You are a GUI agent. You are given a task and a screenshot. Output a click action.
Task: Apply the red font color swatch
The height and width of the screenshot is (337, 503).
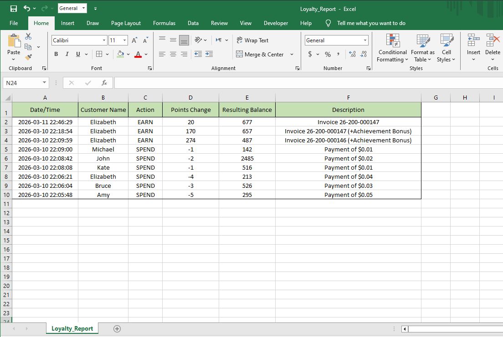(x=138, y=55)
